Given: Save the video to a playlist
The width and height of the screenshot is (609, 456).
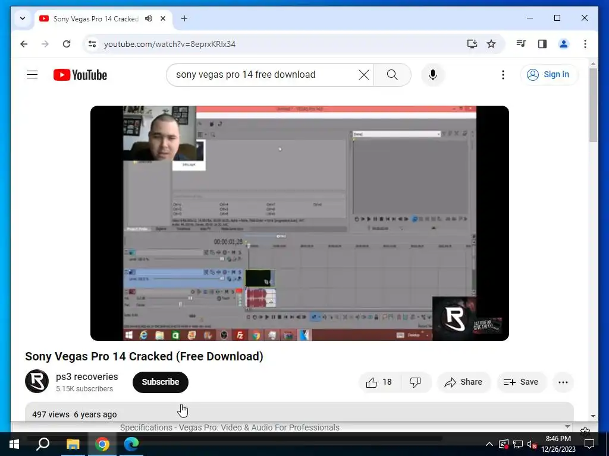Looking at the screenshot, I should point(521,382).
